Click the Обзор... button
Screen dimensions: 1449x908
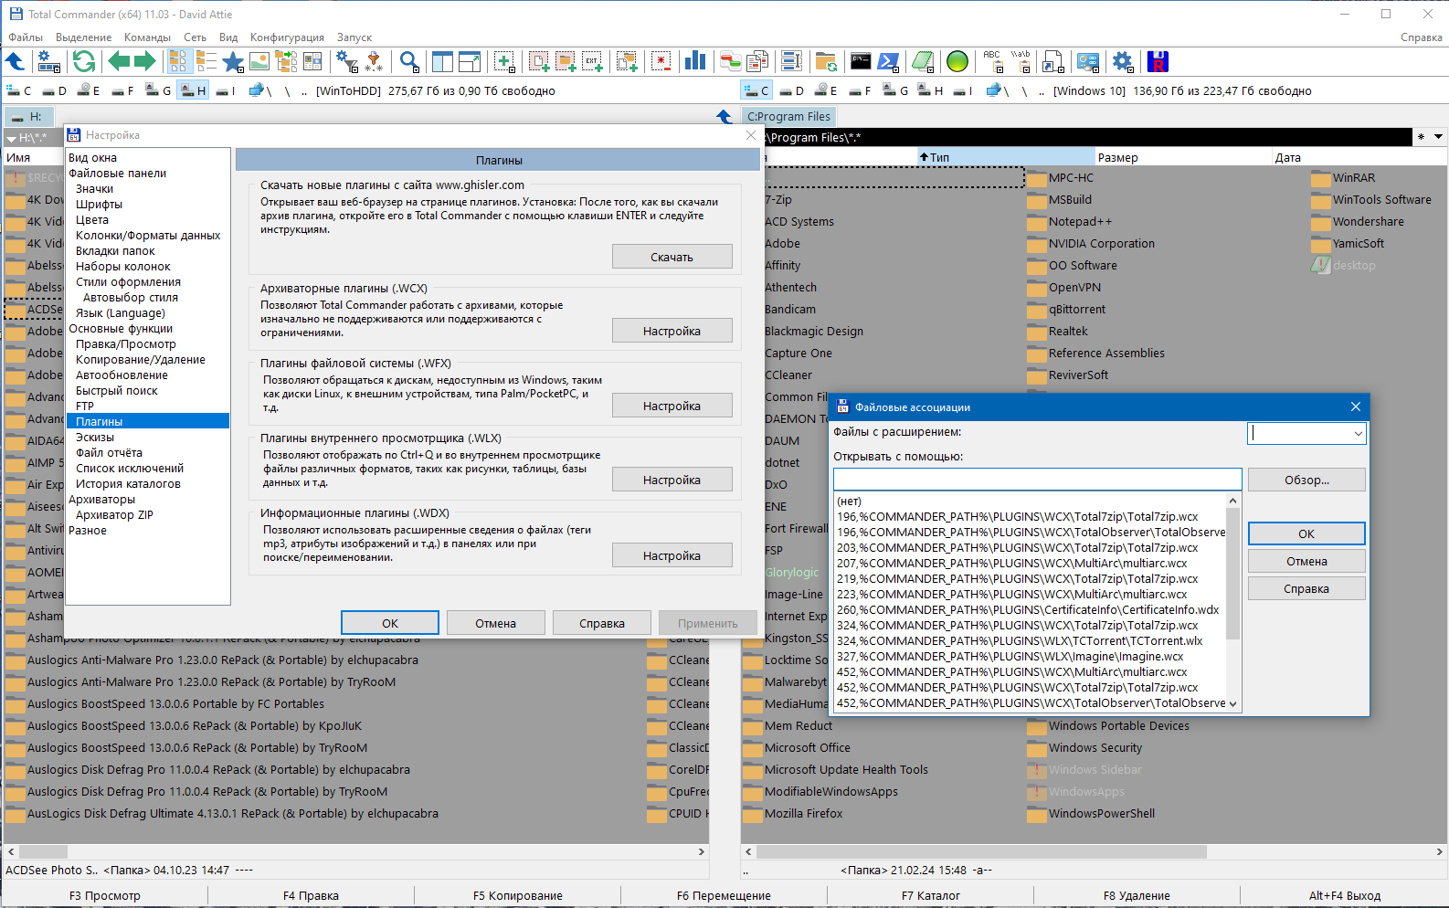pyautogui.click(x=1306, y=480)
